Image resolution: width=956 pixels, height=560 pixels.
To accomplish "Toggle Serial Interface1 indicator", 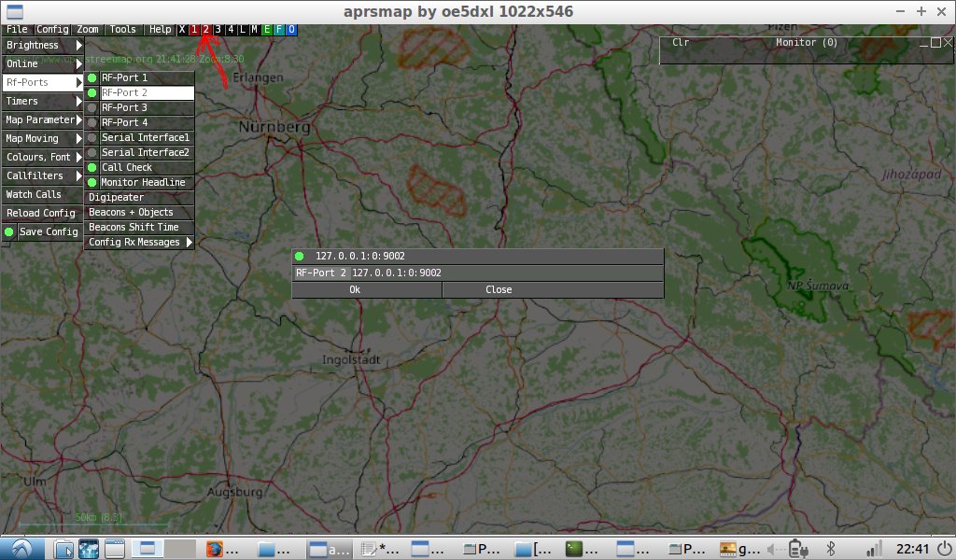I will click(x=92, y=137).
